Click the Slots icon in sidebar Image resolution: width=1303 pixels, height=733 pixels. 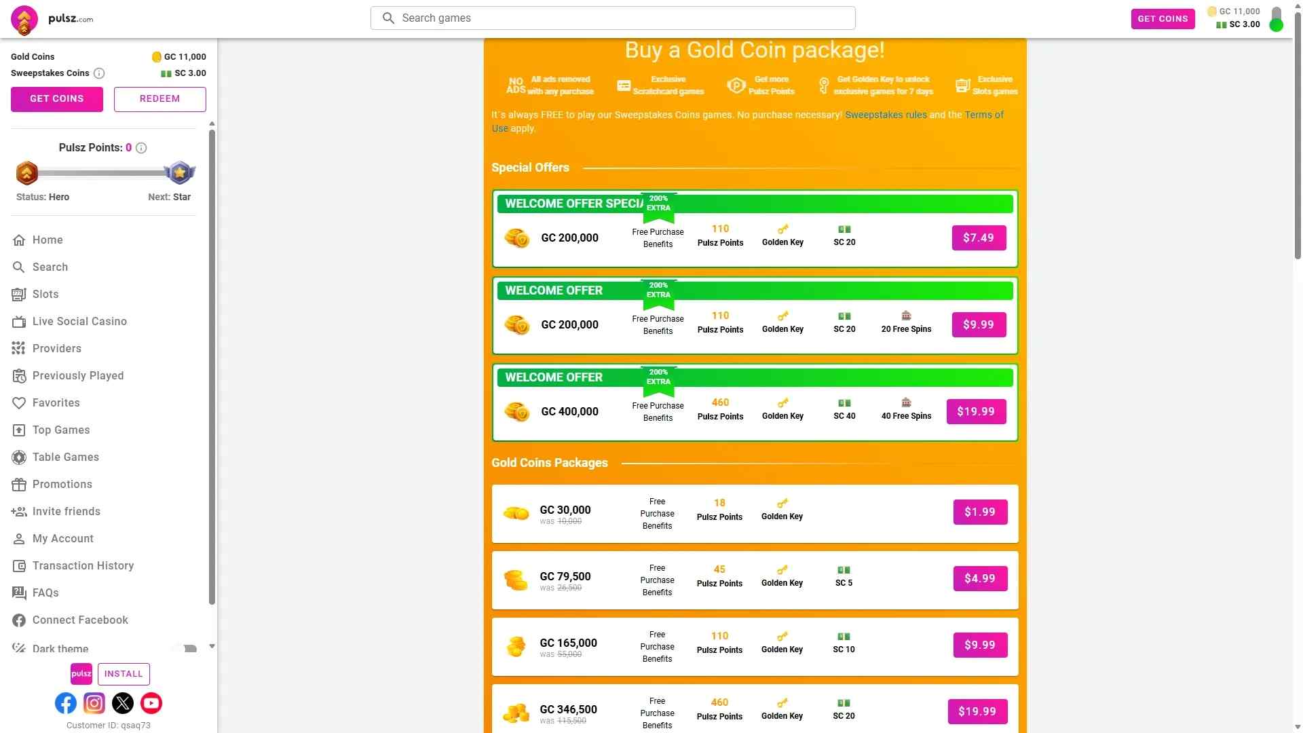19,295
